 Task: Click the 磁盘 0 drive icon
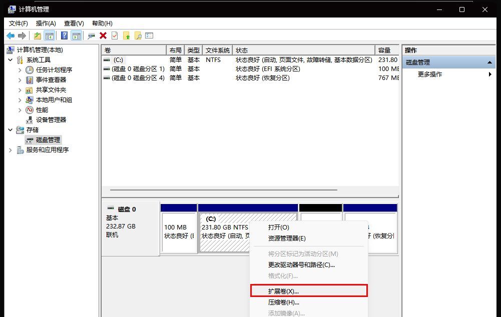111,208
